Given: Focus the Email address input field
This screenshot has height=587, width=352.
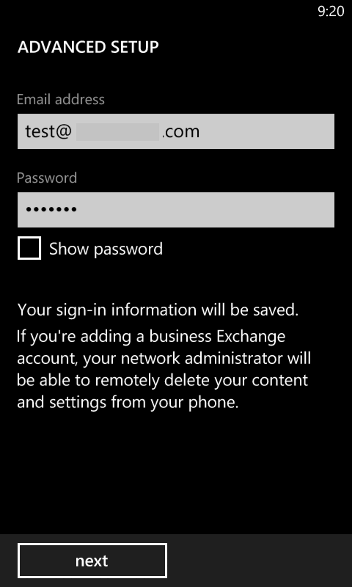Looking at the screenshot, I should tap(176, 131).
